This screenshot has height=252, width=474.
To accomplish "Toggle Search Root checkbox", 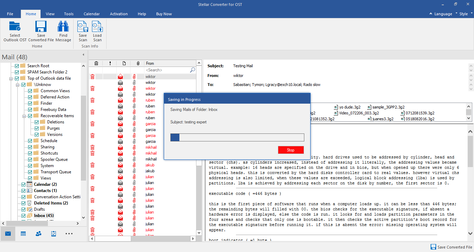I will coord(17,66).
